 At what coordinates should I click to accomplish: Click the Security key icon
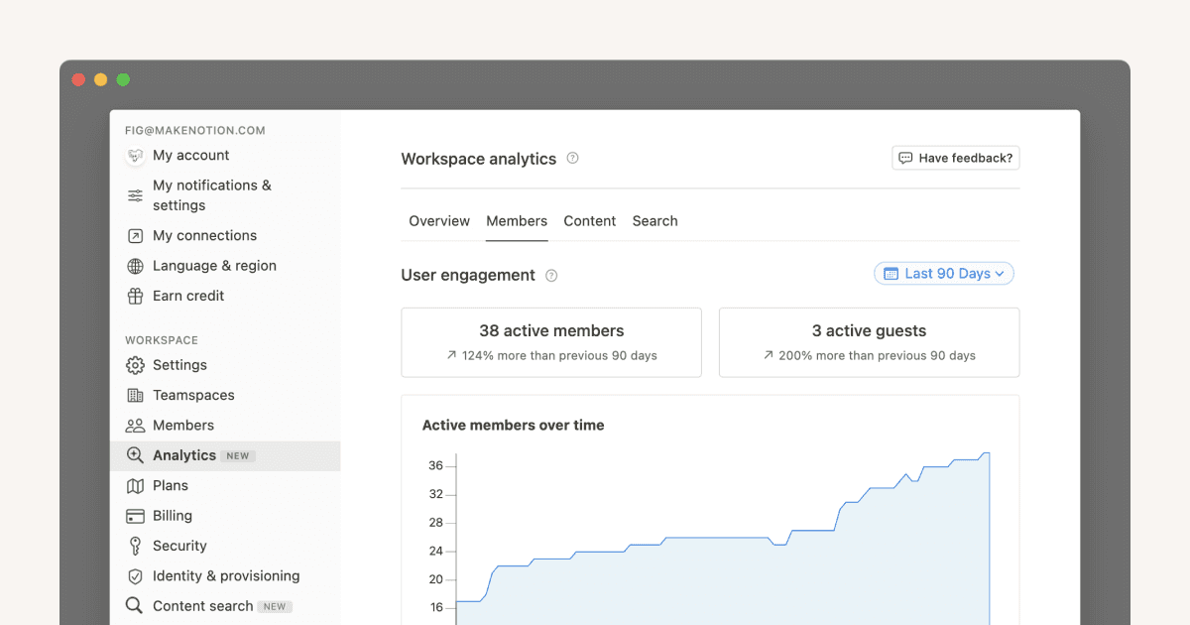click(135, 546)
